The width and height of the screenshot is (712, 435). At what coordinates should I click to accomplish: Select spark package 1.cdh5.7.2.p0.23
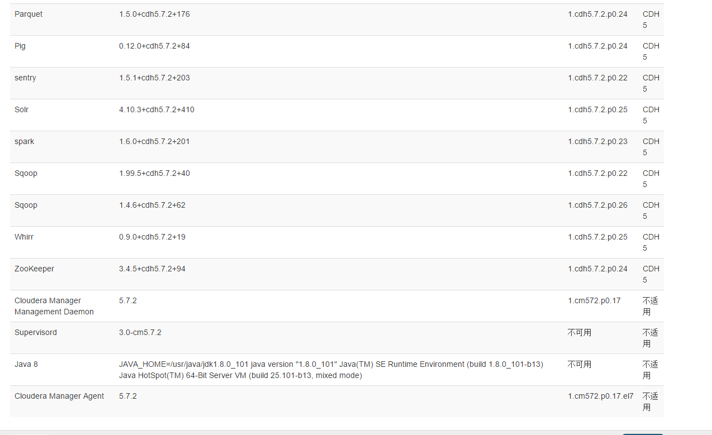pyautogui.click(x=597, y=141)
